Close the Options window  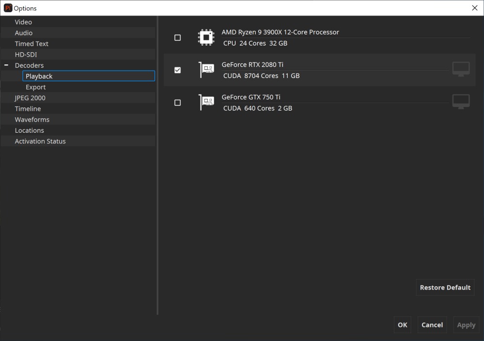click(x=474, y=8)
